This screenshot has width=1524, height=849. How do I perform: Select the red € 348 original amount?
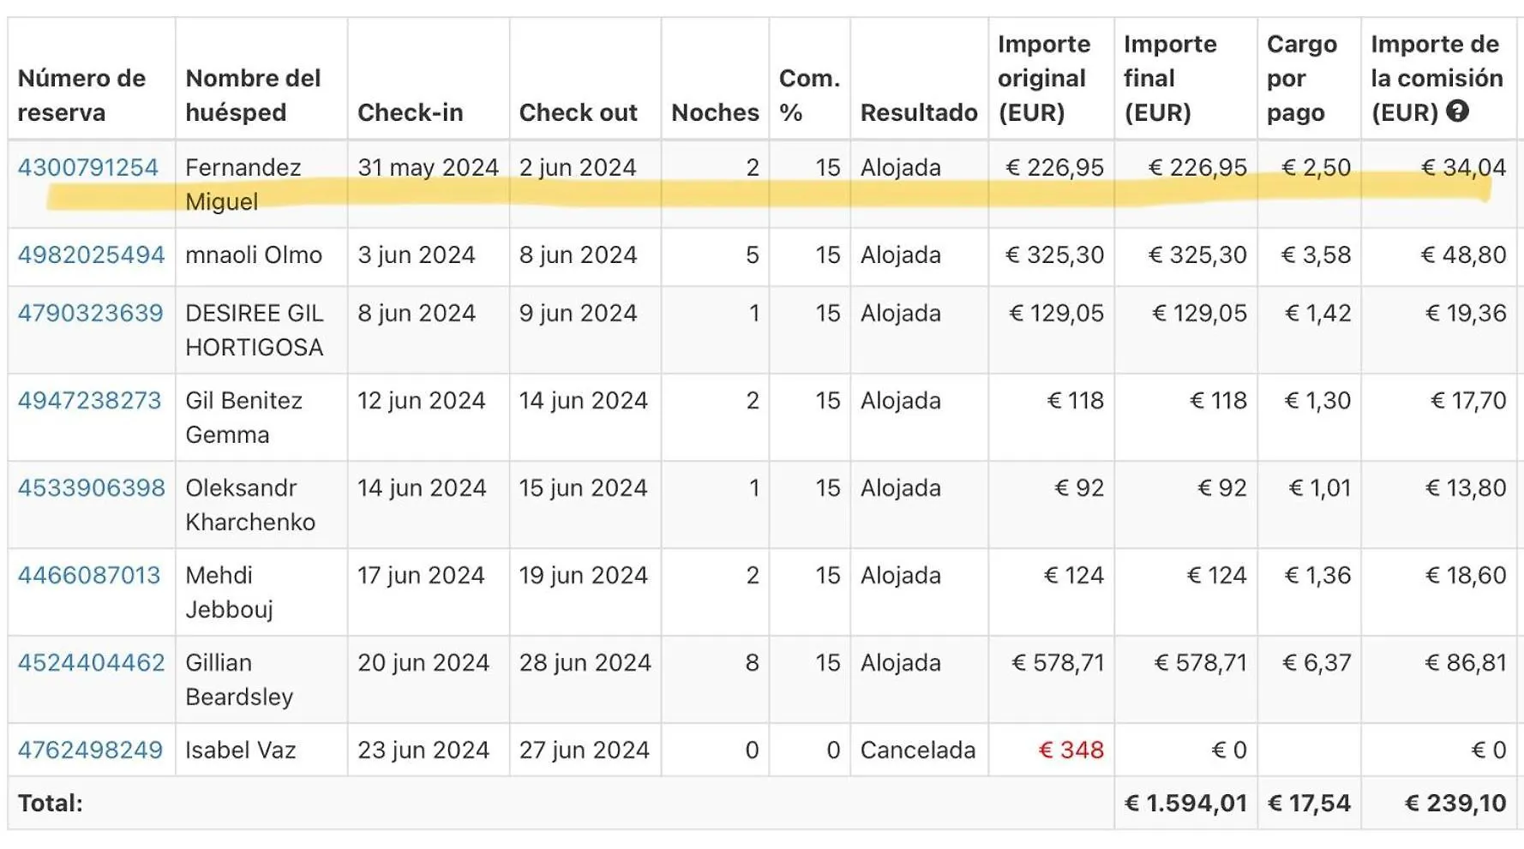tap(1071, 750)
